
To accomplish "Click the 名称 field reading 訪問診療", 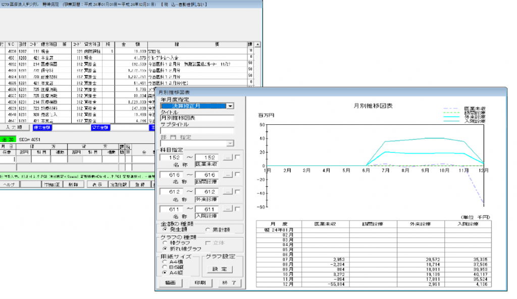I will tap(206, 182).
